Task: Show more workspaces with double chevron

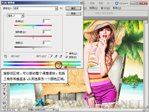Action: pyautogui.click(x=108, y=4)
